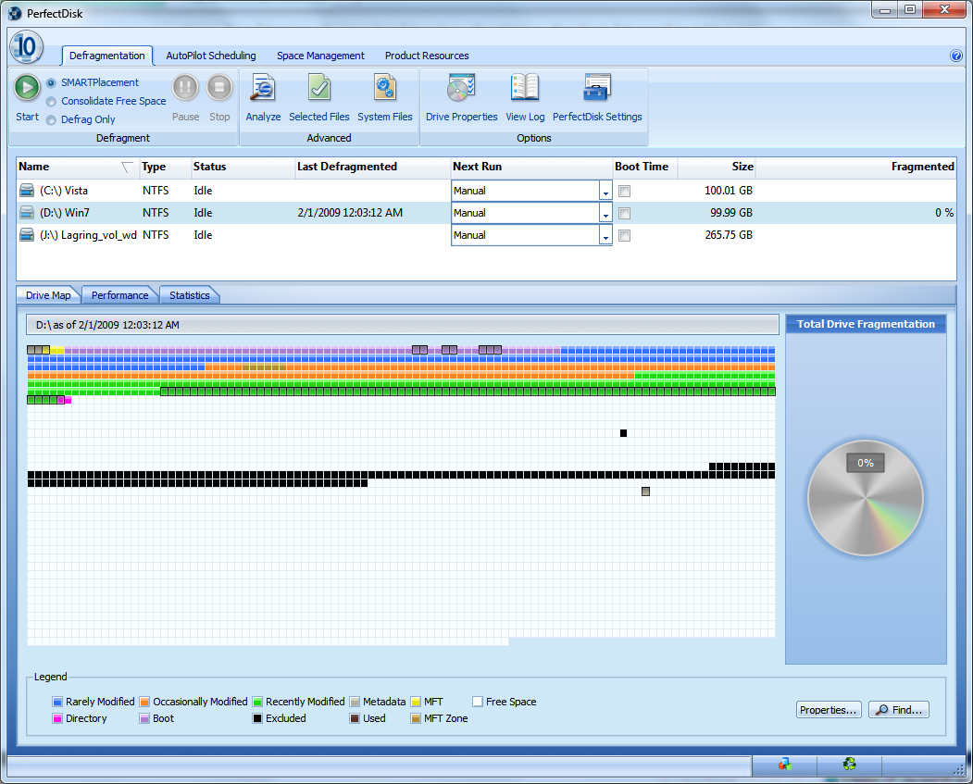Screen dimensions: 973x784
Task: Switch to the Defragmentation tab
Action: tap(106, 56)
